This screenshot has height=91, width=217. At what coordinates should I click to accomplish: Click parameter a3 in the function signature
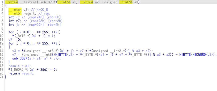tap(136, 2)
